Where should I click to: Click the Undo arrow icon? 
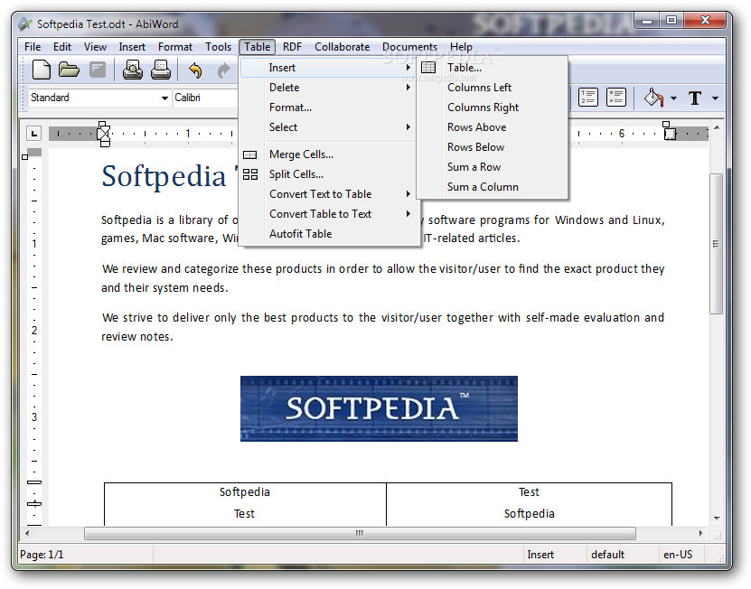pos(195,70)
